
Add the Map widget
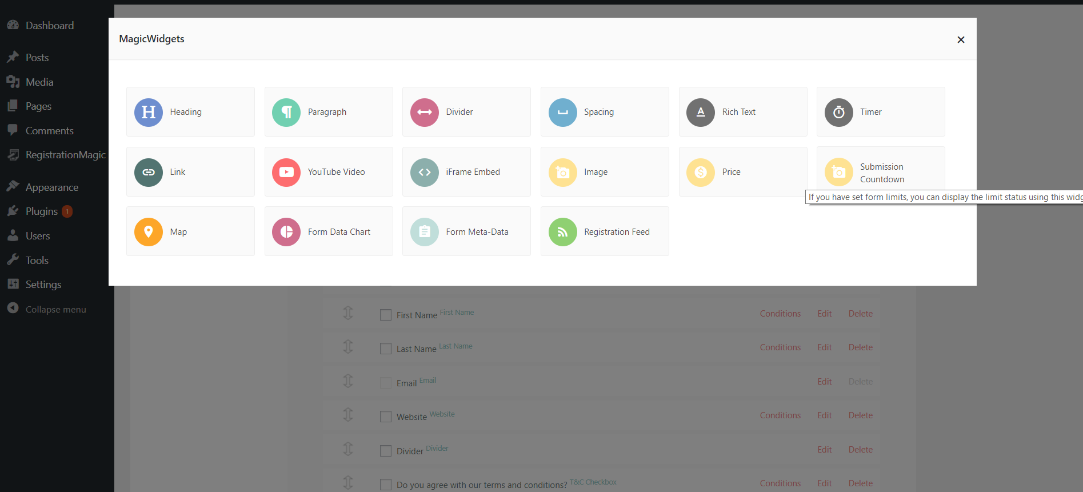point(190,231)
